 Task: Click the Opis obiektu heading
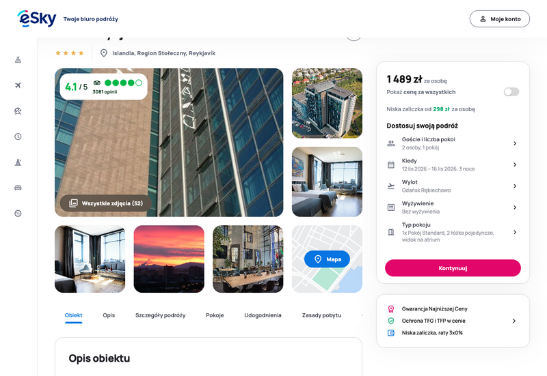click(99, 358)
